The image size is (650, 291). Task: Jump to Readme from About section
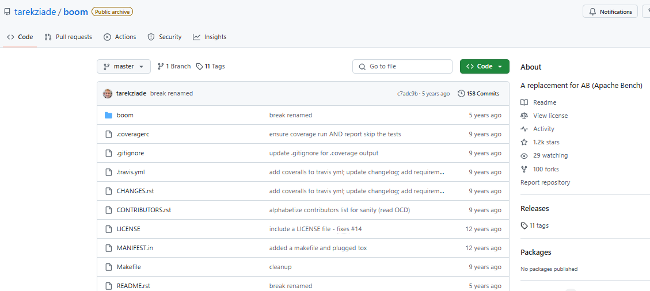545,102
